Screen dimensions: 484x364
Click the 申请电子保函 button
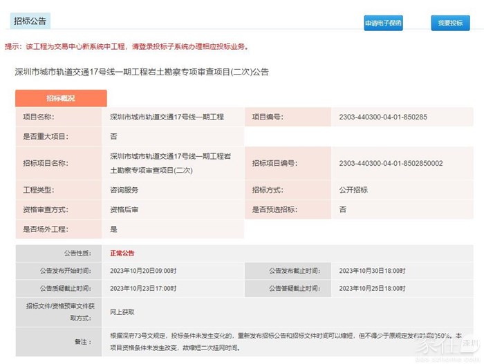coord(383,23)
